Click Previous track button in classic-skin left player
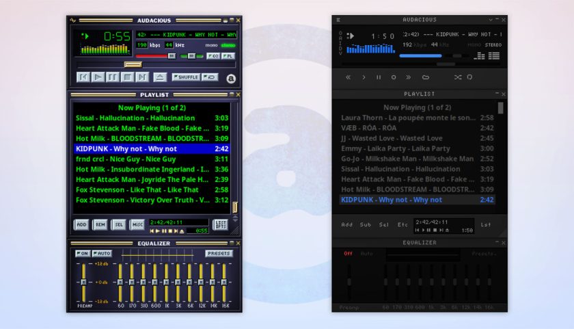This screenshot has width=574, height=329. tap(83, 77)
